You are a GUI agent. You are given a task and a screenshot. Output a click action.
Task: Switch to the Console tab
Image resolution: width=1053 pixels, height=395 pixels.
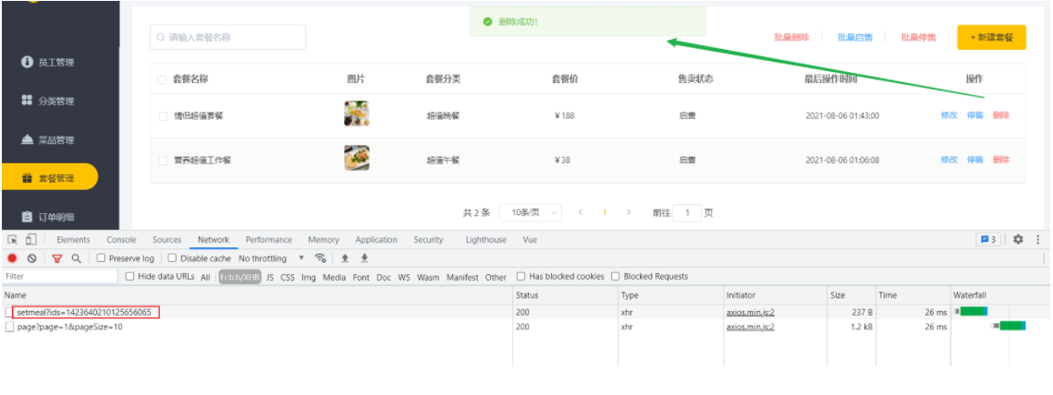[121, 239]
